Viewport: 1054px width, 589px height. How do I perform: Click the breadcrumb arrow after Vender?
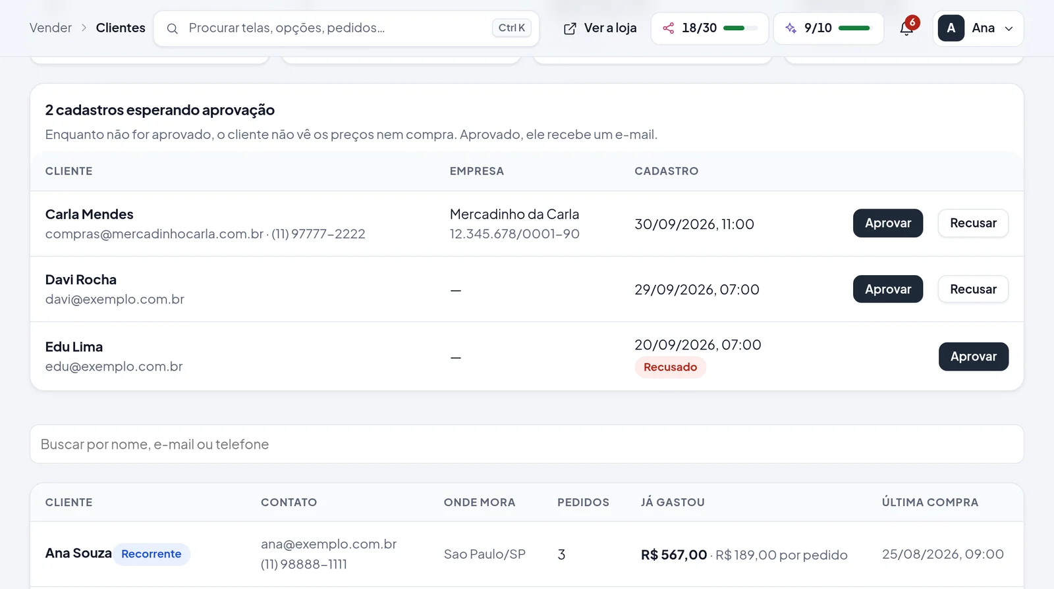coord(84,28)
